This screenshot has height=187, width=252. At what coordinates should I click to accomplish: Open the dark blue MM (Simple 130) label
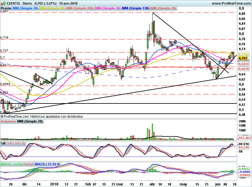[x=136, y=8]
